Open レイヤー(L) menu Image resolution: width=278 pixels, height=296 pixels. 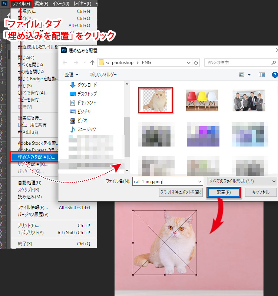82,4
